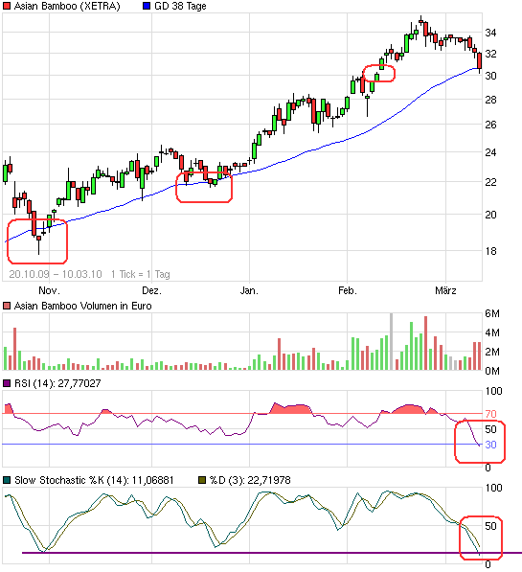The height and width of the screenshot is (572, 522).
Task: Click the 'Asian Bamboo Volumen in Euro' label
Action: (x=82, y=306)
